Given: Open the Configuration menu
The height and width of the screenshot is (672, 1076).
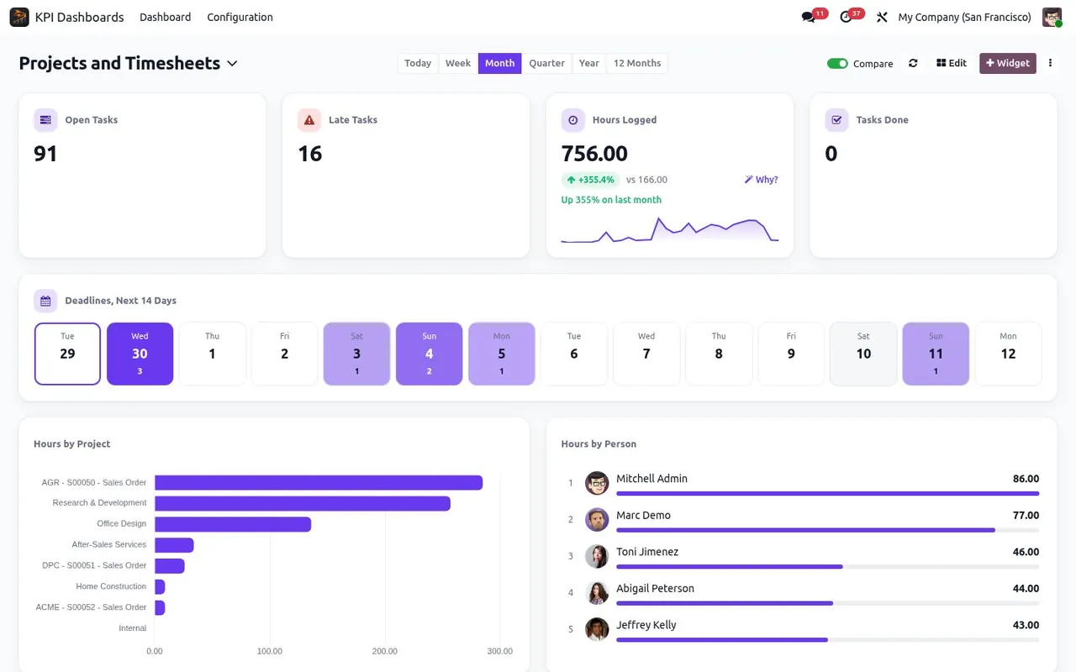Looking at the screenshot, I should [240, 17].
